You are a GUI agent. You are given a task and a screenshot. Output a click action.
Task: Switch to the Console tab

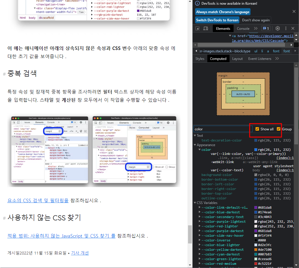click(243, 28)
